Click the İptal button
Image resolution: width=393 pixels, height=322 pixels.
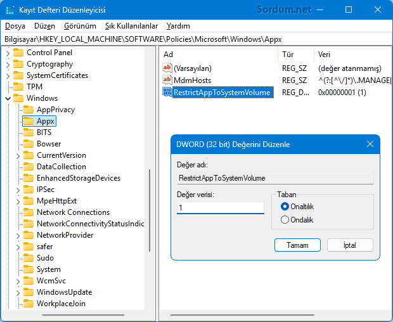[349, 245]
